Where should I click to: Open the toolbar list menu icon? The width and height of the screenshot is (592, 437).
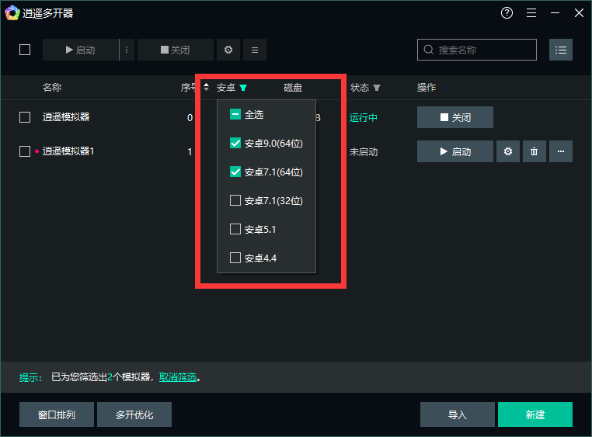255,50
